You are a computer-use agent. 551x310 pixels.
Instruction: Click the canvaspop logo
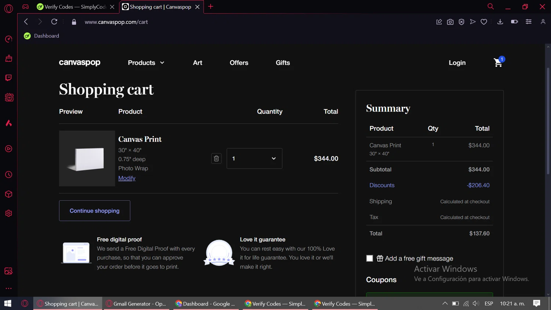tap(80, 62)
